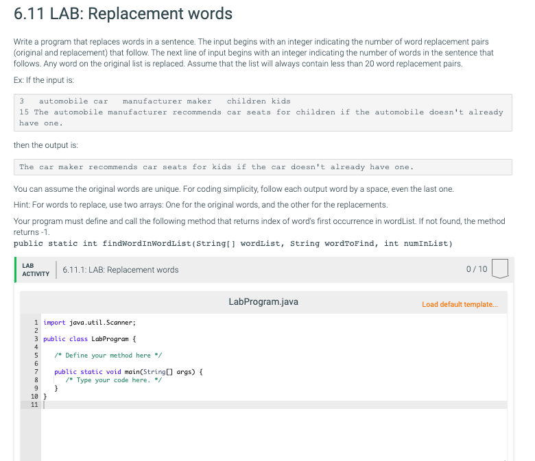The image size is (535, 461).
Task: Click code line 'public class LabProgram {'
Action: tap(89, 339)
